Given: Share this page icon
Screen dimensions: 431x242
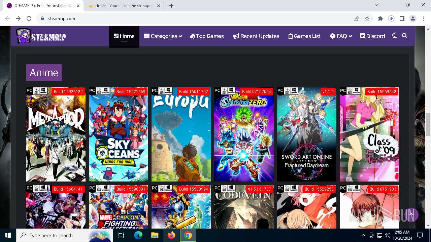Looking at the screenshot, I should 356,18.
